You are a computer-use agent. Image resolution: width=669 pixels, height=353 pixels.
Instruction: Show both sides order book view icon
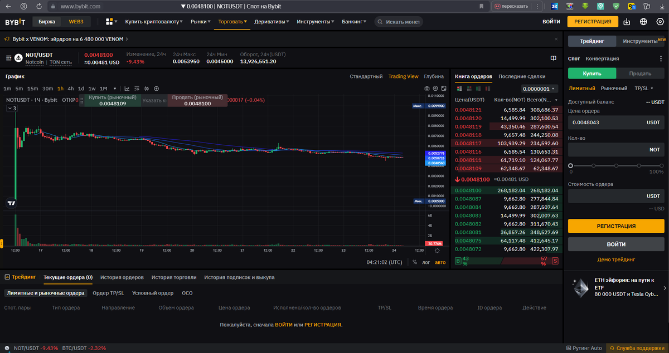[x=459, y=89]
